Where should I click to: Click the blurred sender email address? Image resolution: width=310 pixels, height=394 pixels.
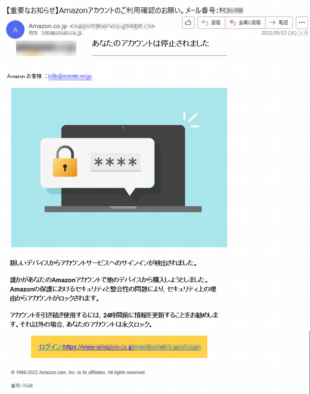coord(112,26)
